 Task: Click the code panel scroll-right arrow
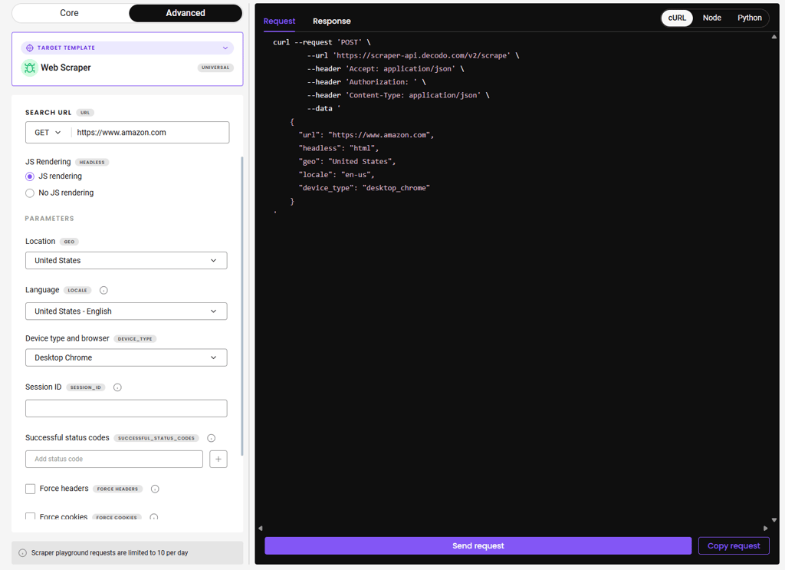766,528
